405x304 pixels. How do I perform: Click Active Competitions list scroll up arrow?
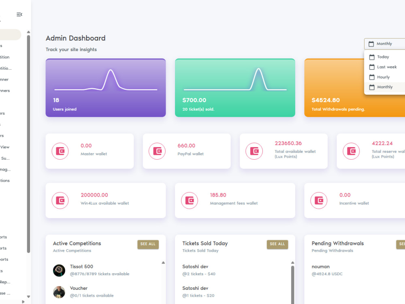(x=163, y=263)
